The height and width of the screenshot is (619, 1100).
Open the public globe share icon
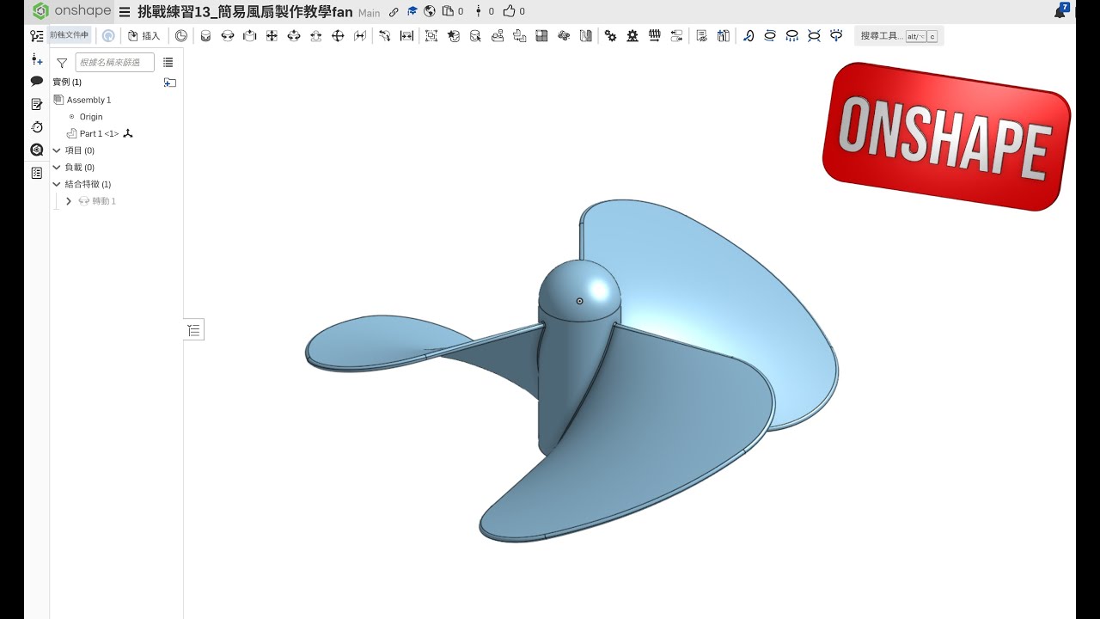[430, 11]
